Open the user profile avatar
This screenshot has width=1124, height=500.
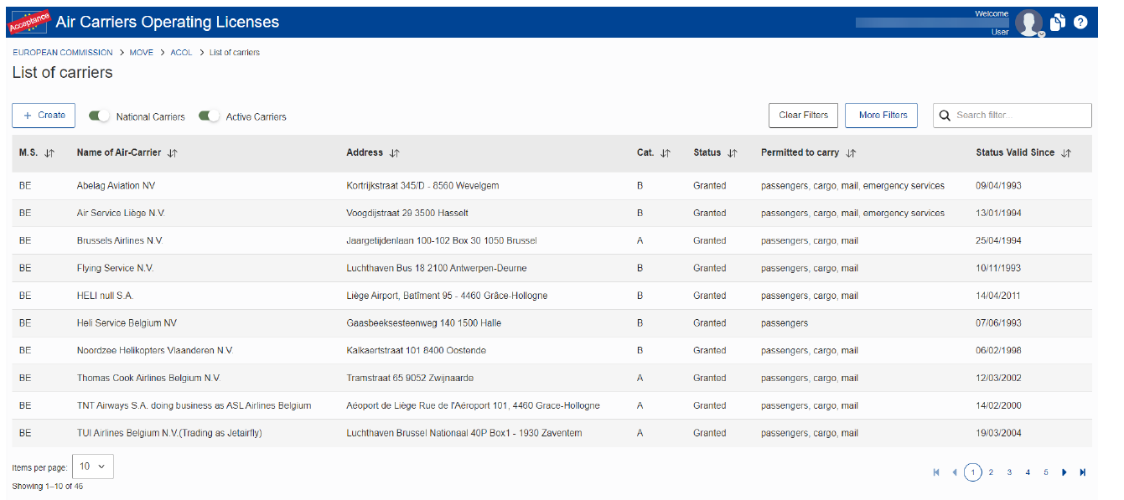coord(1028,23)
